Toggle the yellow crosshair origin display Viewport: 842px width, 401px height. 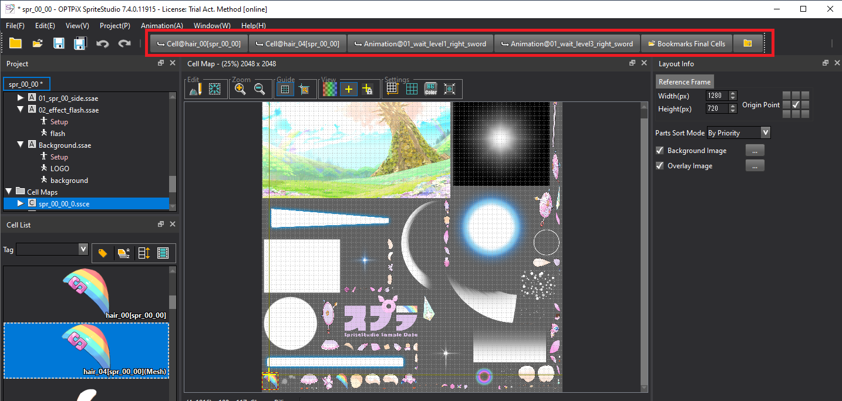coord(349,89)
